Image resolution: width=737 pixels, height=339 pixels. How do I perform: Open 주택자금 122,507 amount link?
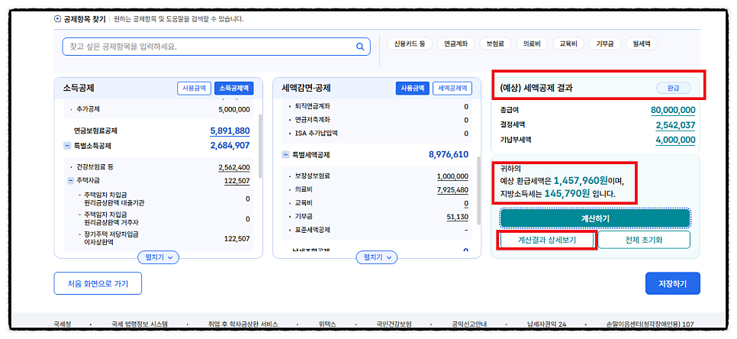(x=237, y=180)
